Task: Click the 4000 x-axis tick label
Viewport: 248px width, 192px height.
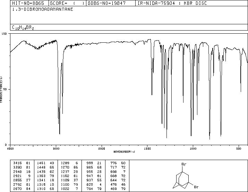Action: [x=10, y=149]
